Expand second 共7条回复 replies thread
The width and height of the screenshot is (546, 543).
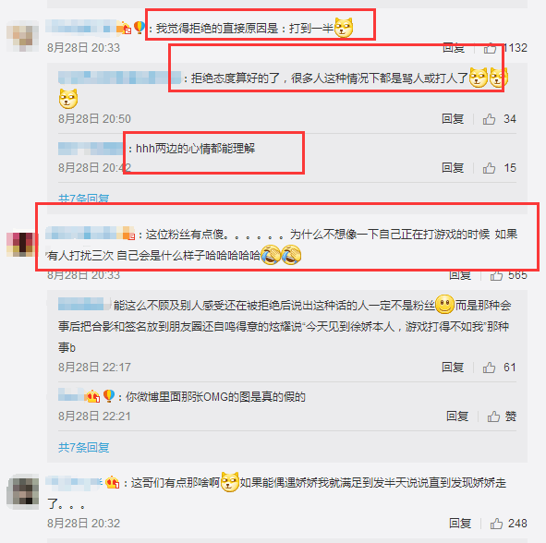83,447
